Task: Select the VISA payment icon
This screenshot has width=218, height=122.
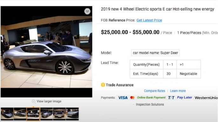Action: coord(123,98)
